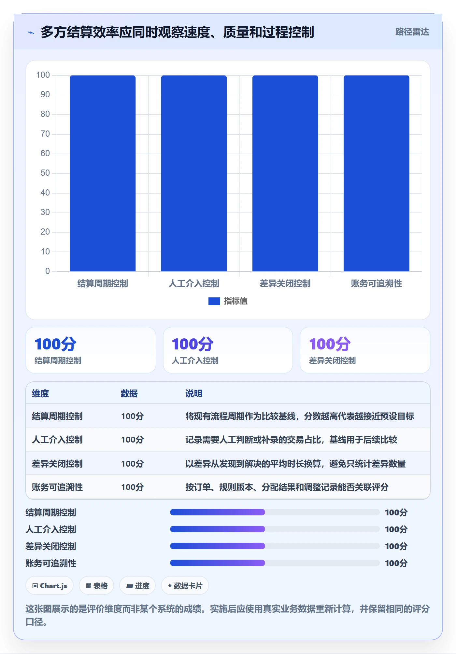Viewport: 456px width, 654px height.
Task: Click the grid icon in 表格 chip
Action: point(88,586)
